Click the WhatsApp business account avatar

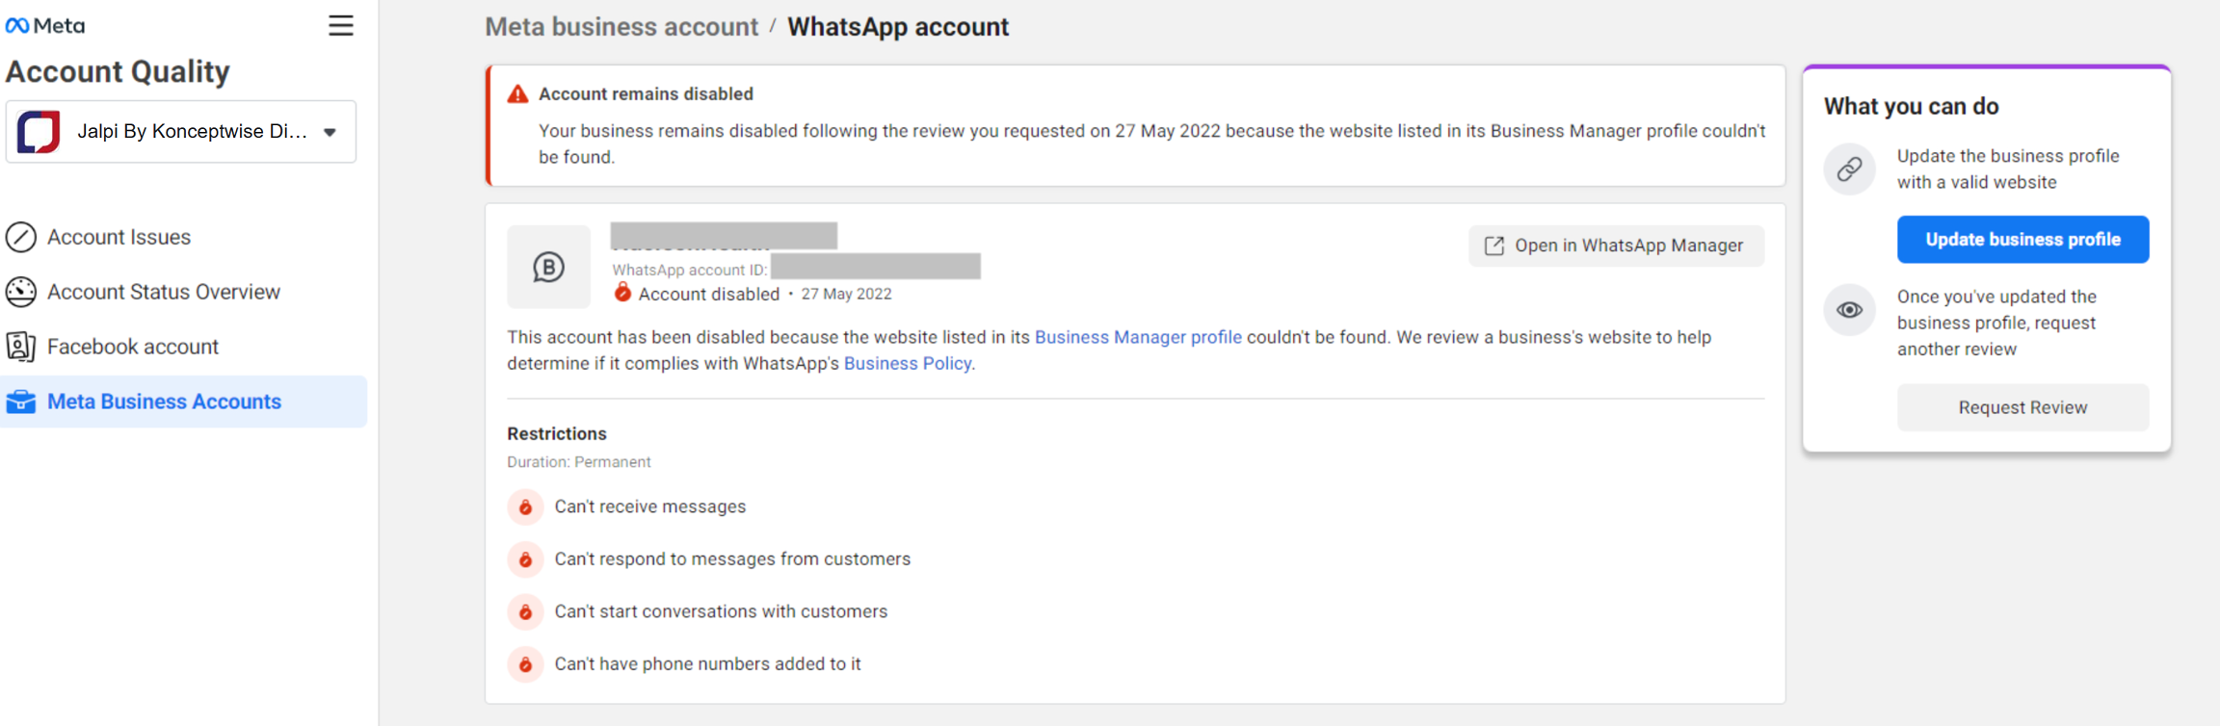(x=549, y=267)
